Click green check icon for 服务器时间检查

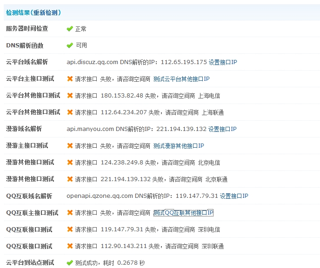pyautogui.click(x=70, y=29)
